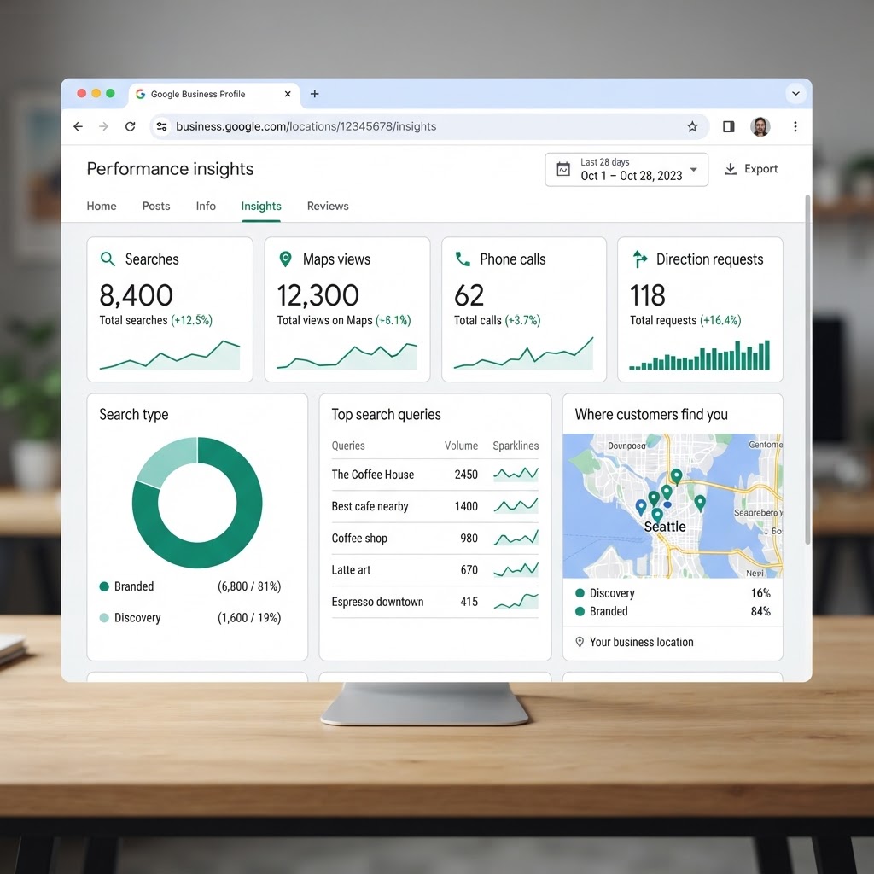Click the Maps views trend chart
Viewport: 874px width, 874px height.
pos(347,356)
